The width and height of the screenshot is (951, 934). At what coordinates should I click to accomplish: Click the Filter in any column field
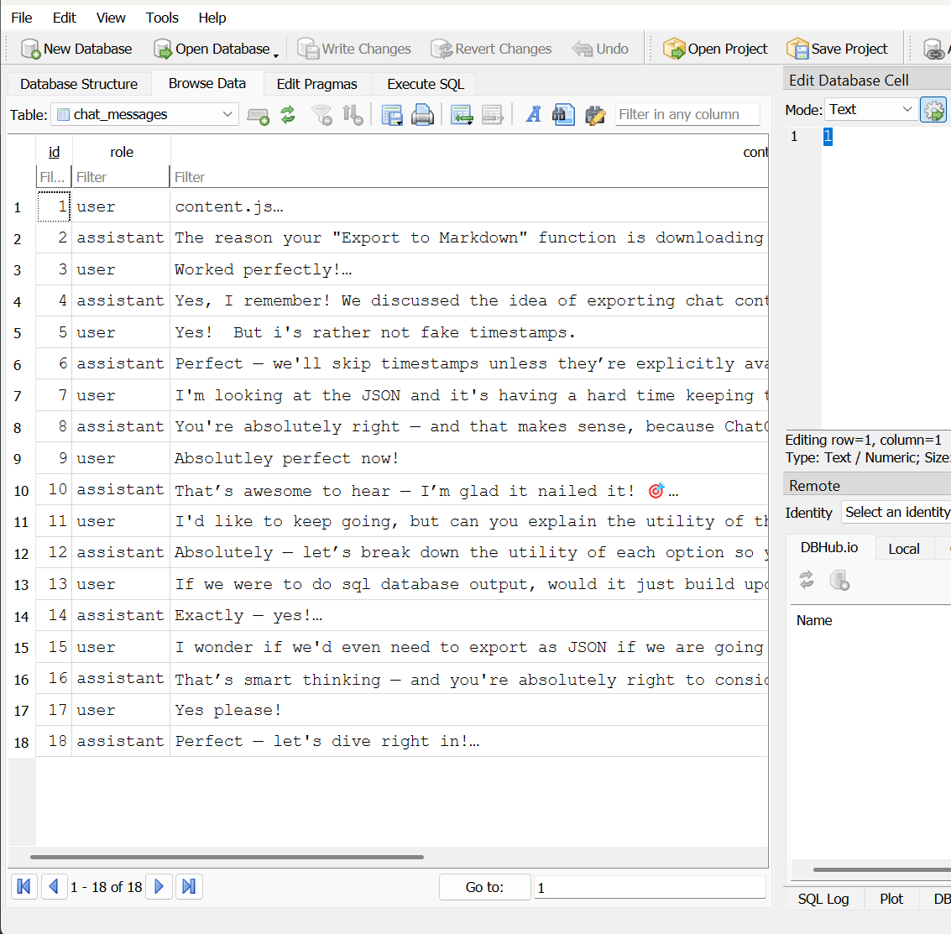687,114
